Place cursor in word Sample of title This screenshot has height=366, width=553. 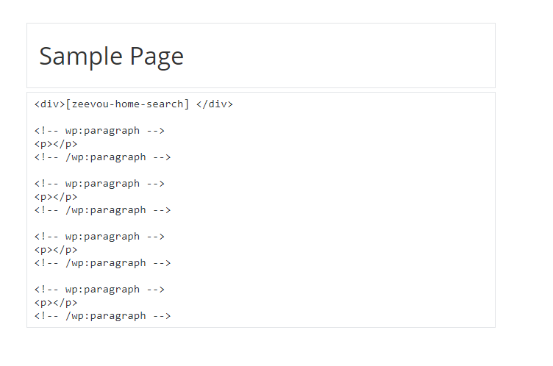coord(81,56)
